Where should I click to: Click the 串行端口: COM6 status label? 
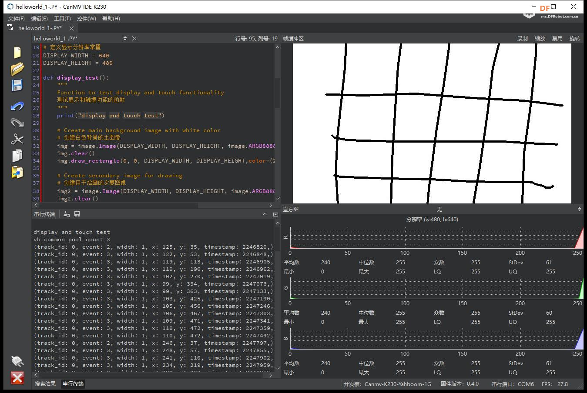pos(513,384)
